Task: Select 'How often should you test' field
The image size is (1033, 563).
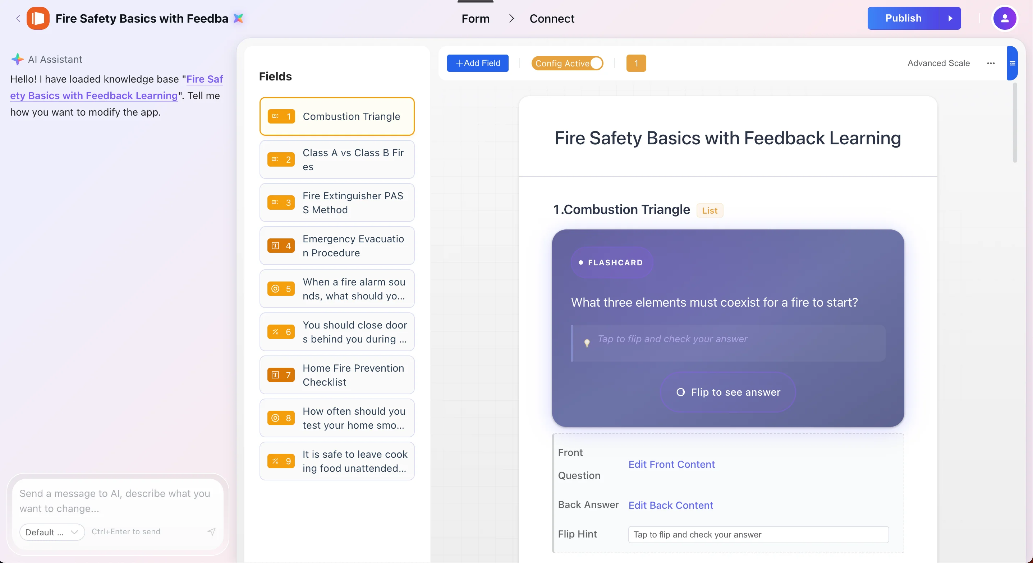Action: [x=337, y=418]
